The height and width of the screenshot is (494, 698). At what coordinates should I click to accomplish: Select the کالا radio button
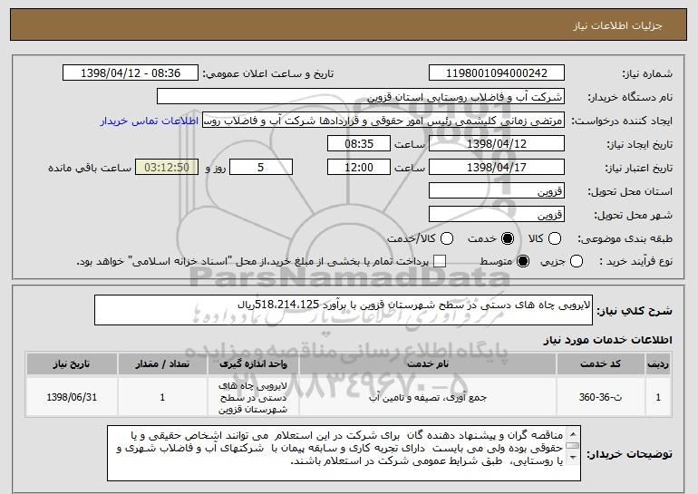(555, 238)
